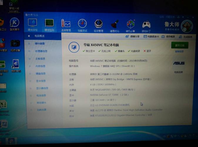
Task: Open 显示器信息 monitor info
Action: coord(42,88)
